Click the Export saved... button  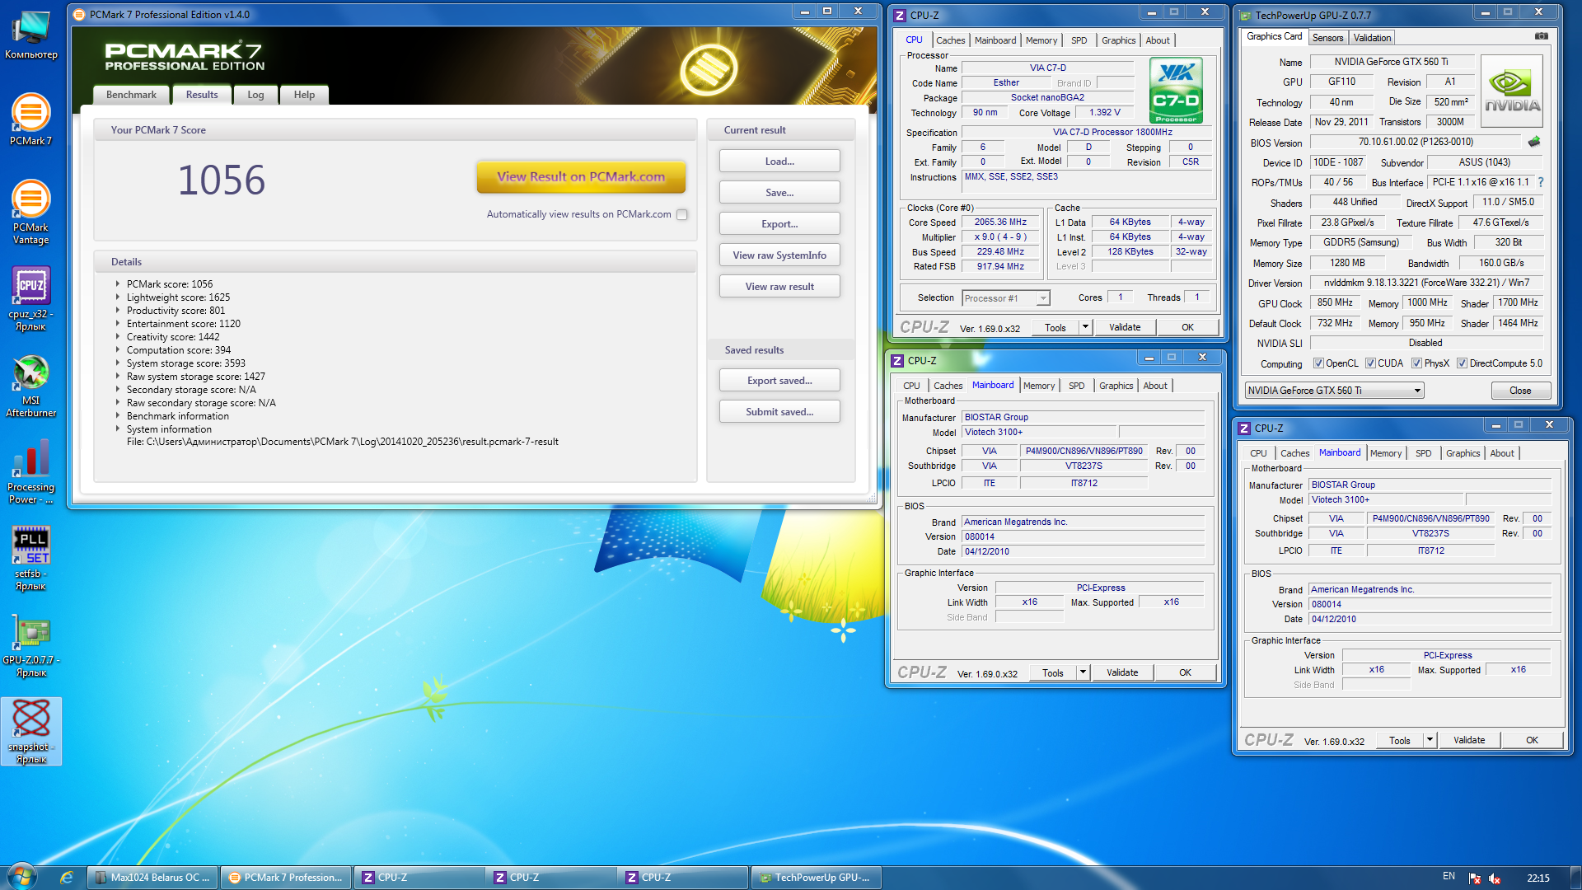click(x=779, y=381)
